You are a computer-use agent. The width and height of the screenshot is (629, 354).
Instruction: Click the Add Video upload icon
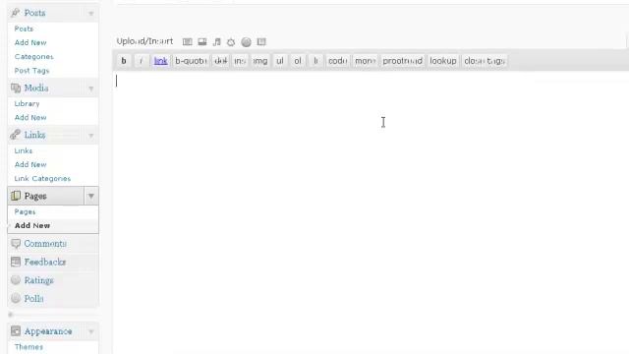(202, 41)
